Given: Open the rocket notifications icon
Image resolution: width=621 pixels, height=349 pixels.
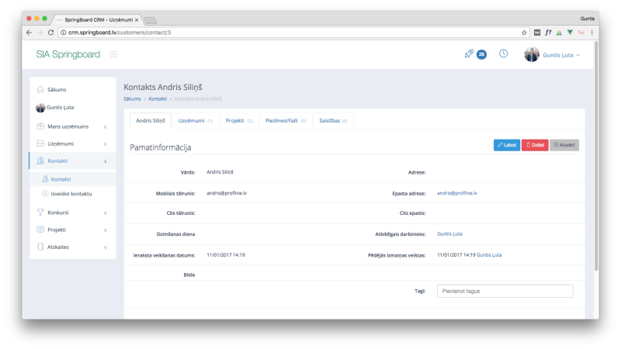Looking at the screenshot, I should pos(469,54).
